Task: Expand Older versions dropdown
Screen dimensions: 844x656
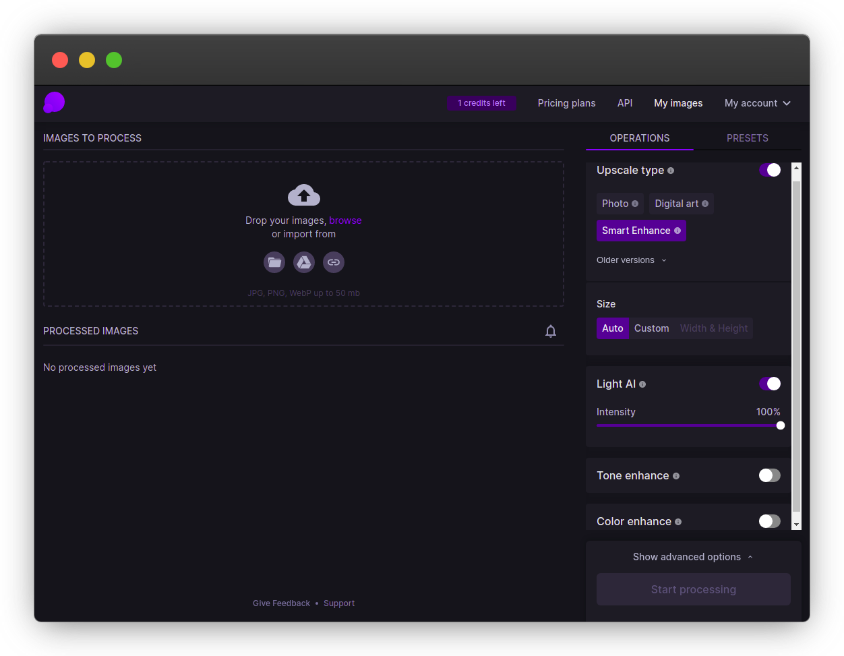Action: click(x=632, y=260)
